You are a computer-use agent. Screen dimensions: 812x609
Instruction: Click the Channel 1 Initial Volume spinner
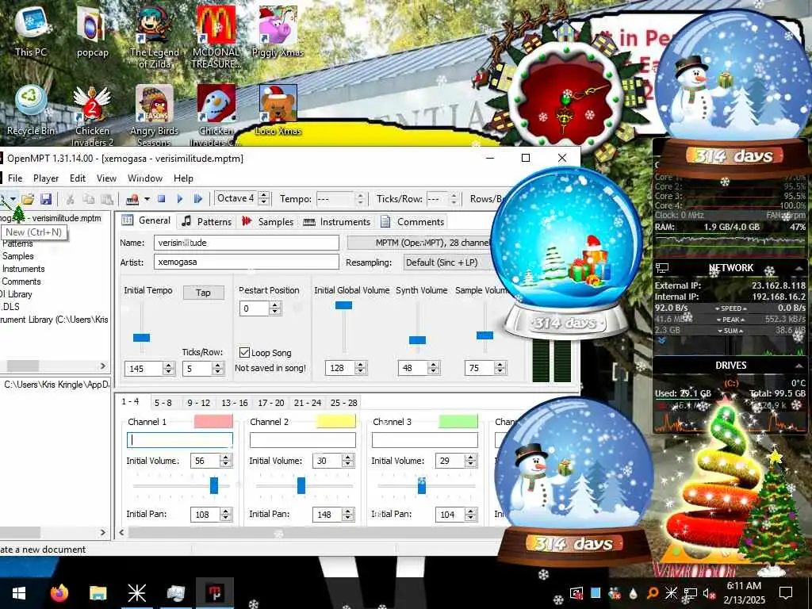click(224, 461)
